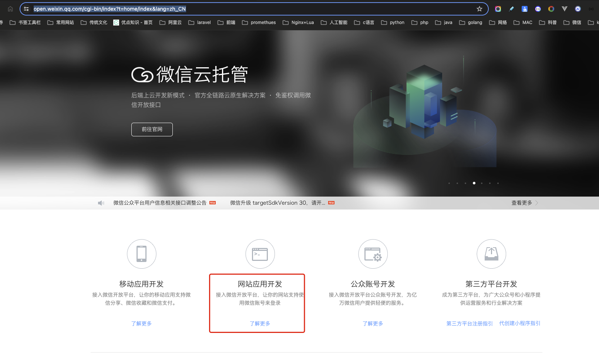Open the 人工智能 bookmark folder
The width and height of the screenshot is (599, 354).
(x=334, y=23)
